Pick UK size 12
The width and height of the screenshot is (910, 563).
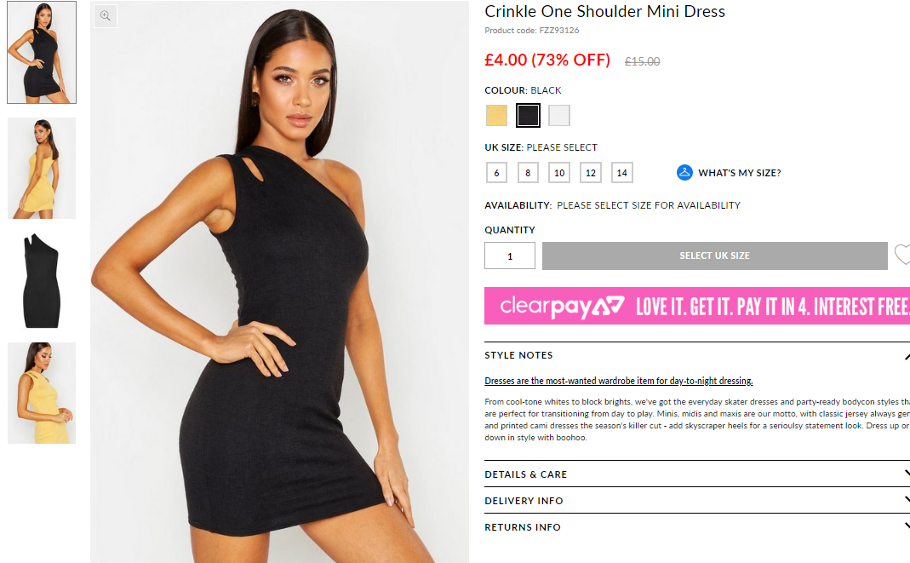tap(590, 172)
